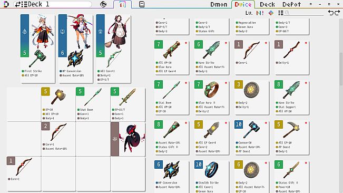343x193 pixels.
Task: Toggle the colored diamond filter
Action: click(x=271, y=13)
